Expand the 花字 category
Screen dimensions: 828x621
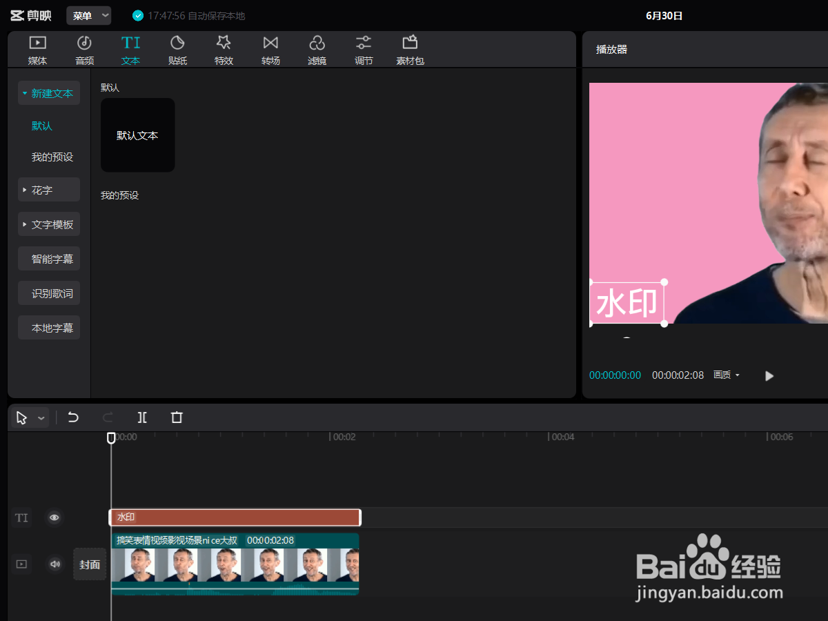(x=49, y=190)
